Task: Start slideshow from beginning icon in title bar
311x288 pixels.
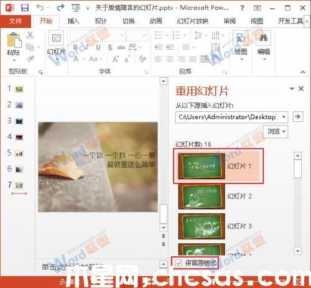Action: 76,8
